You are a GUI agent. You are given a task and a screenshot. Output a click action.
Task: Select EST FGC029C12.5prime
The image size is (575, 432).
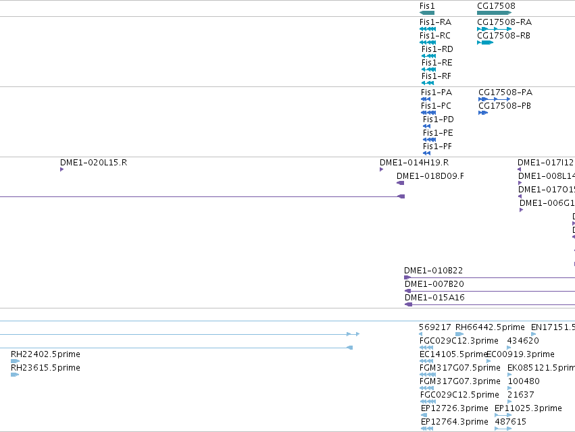pyautogui.click(x=459, y=395)
